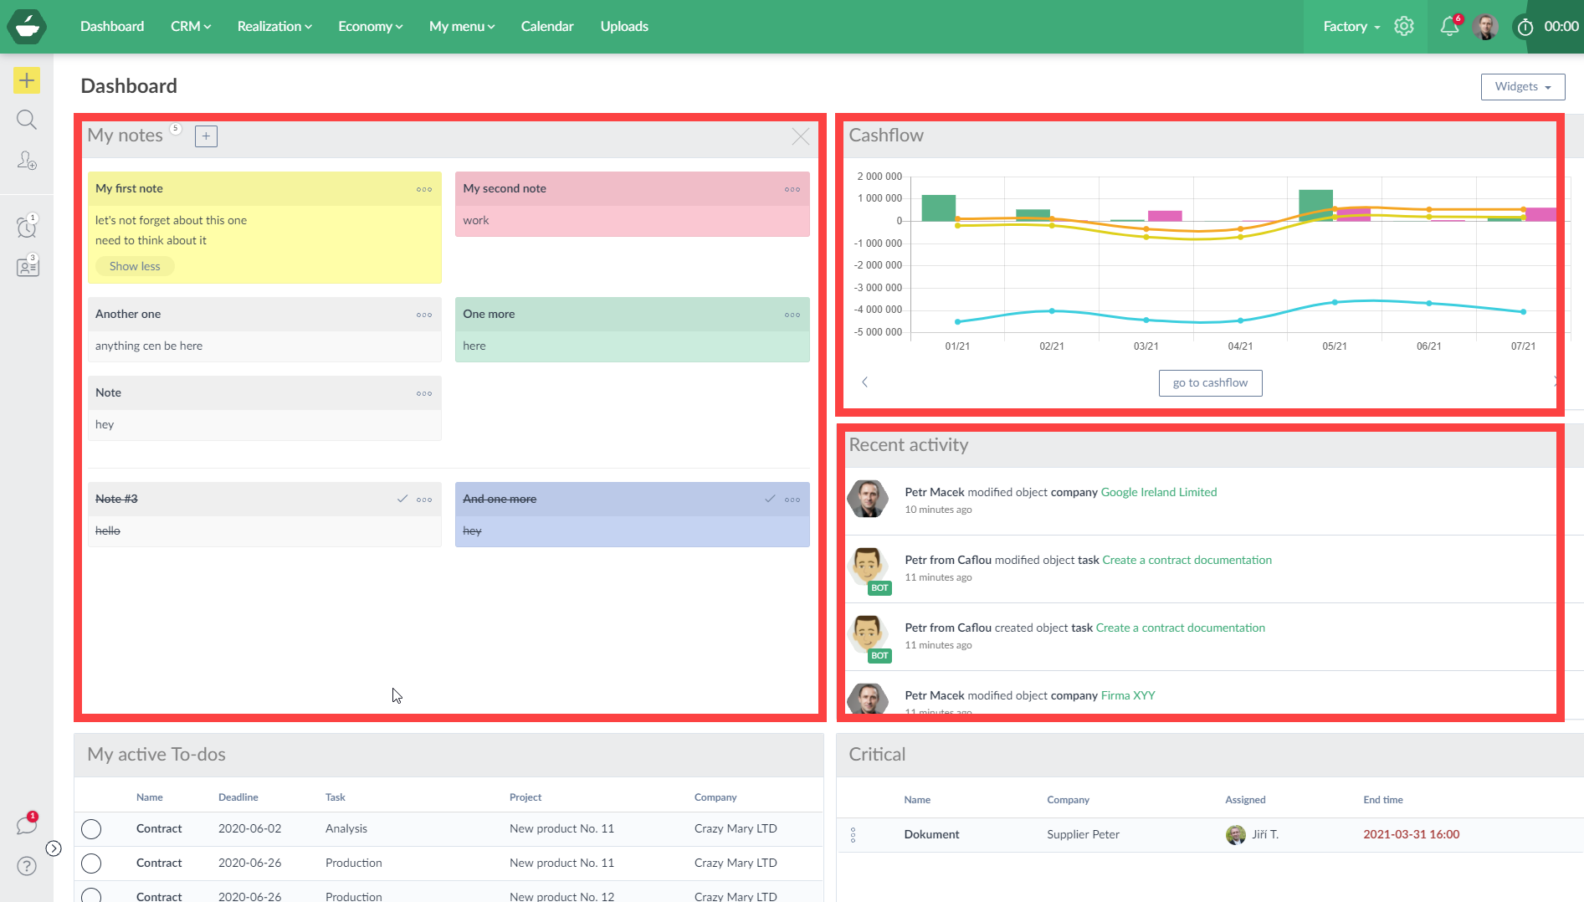Viewport: 1584px width, 902px height.
Task: Click the yellow My first note body
Action: coord(264,244)
